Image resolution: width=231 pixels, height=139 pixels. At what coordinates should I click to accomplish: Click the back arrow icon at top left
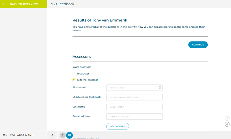(x=4, y=4)
